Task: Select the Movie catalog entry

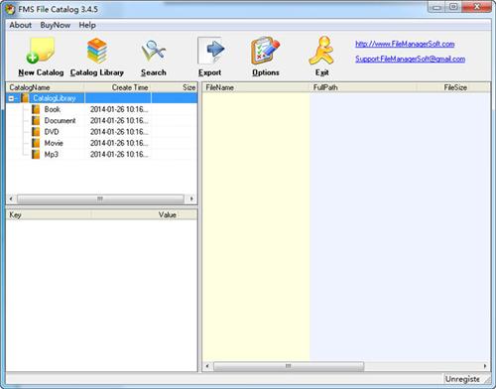Action: pos(54,143)
